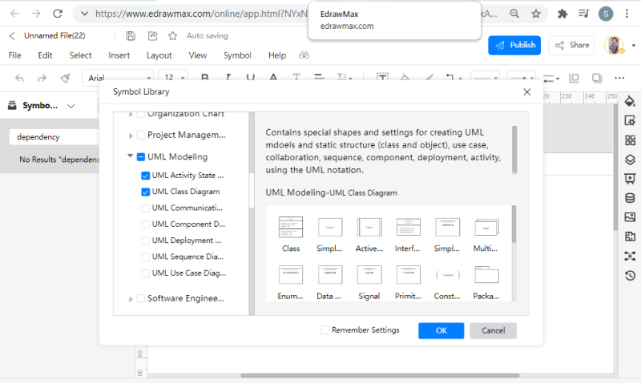Check UML Component Diagram checkbox
The width and height of the screenshot is (641, 384).
(x=145, y=224)
